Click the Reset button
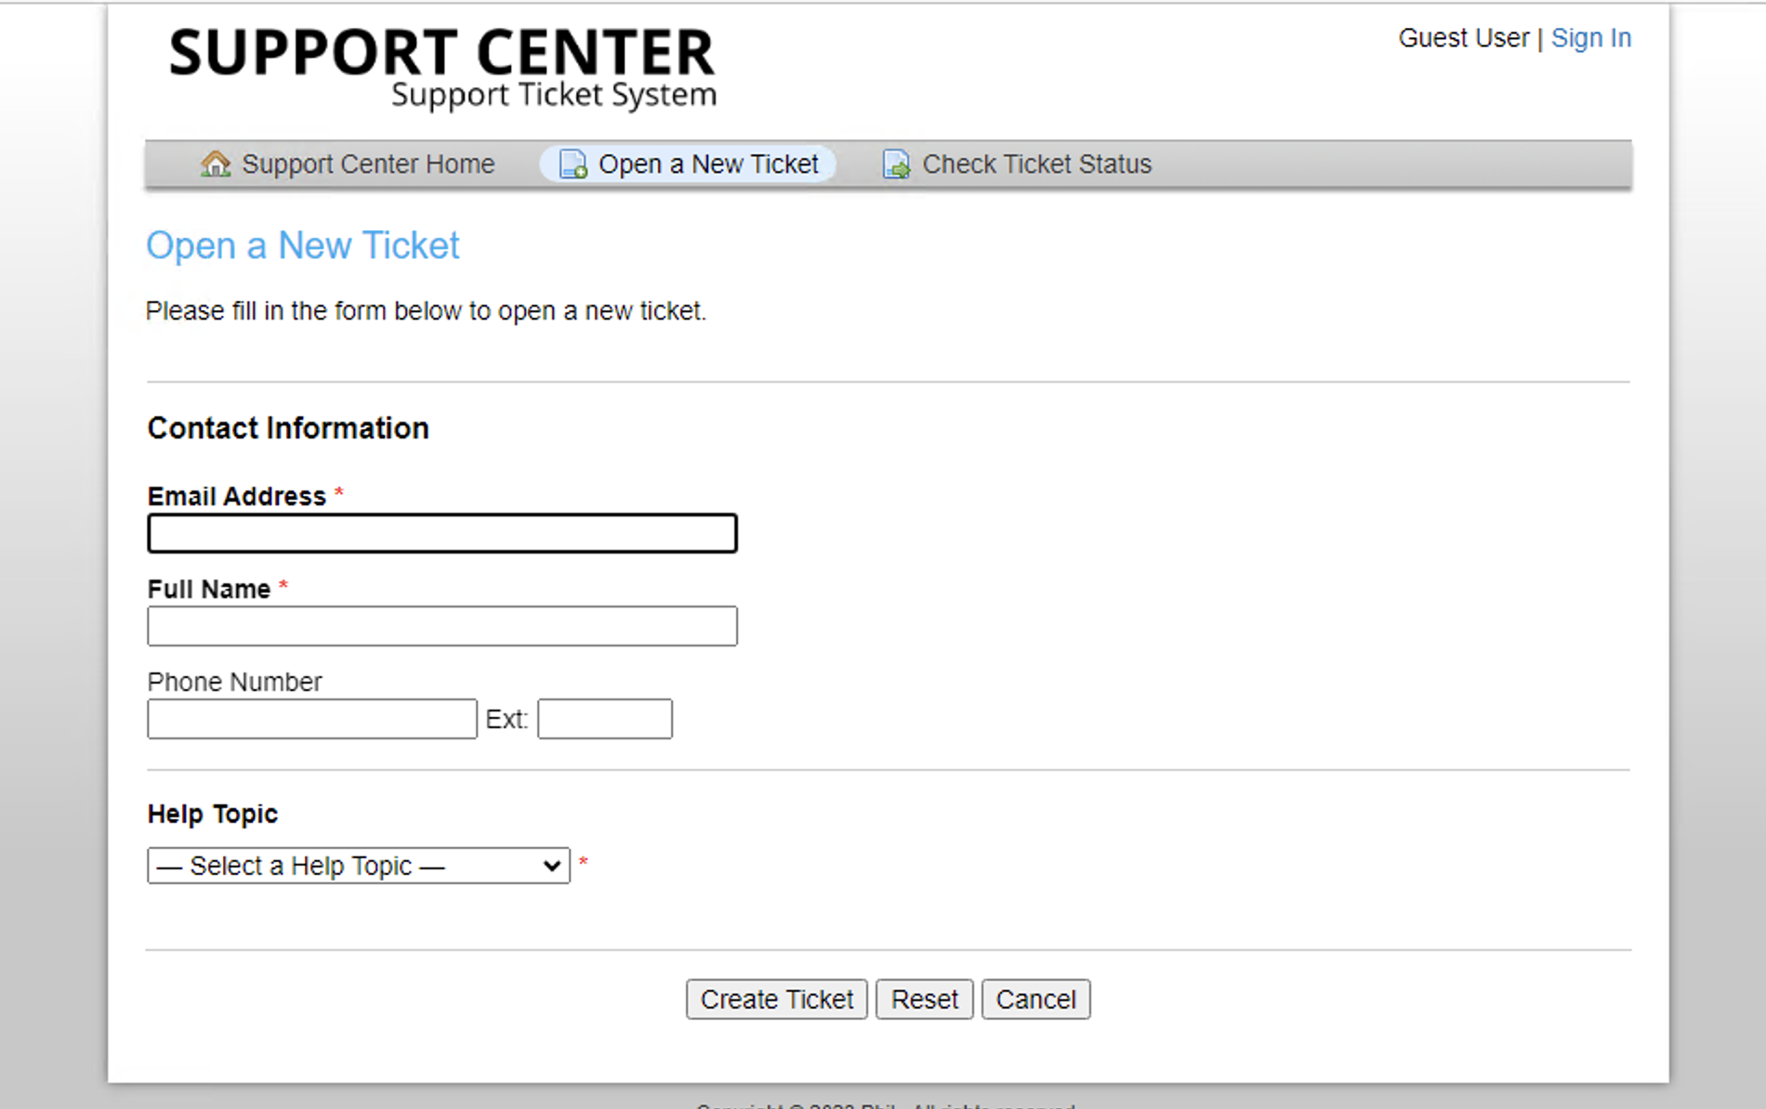Viewport: 1766px width, 1109px height. 924,999
